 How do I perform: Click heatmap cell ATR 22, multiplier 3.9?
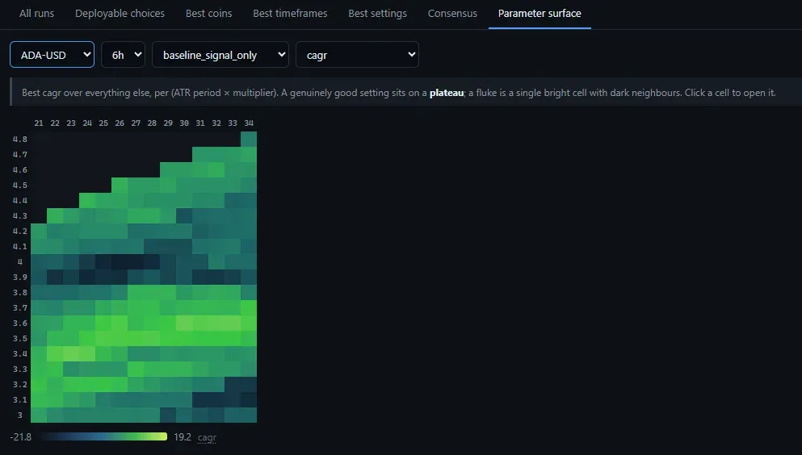tap(55, 277)
